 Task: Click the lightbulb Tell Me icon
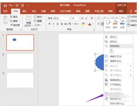tap(131, 11)
